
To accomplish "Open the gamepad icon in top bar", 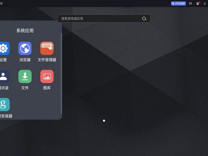I will click(190, 4).
